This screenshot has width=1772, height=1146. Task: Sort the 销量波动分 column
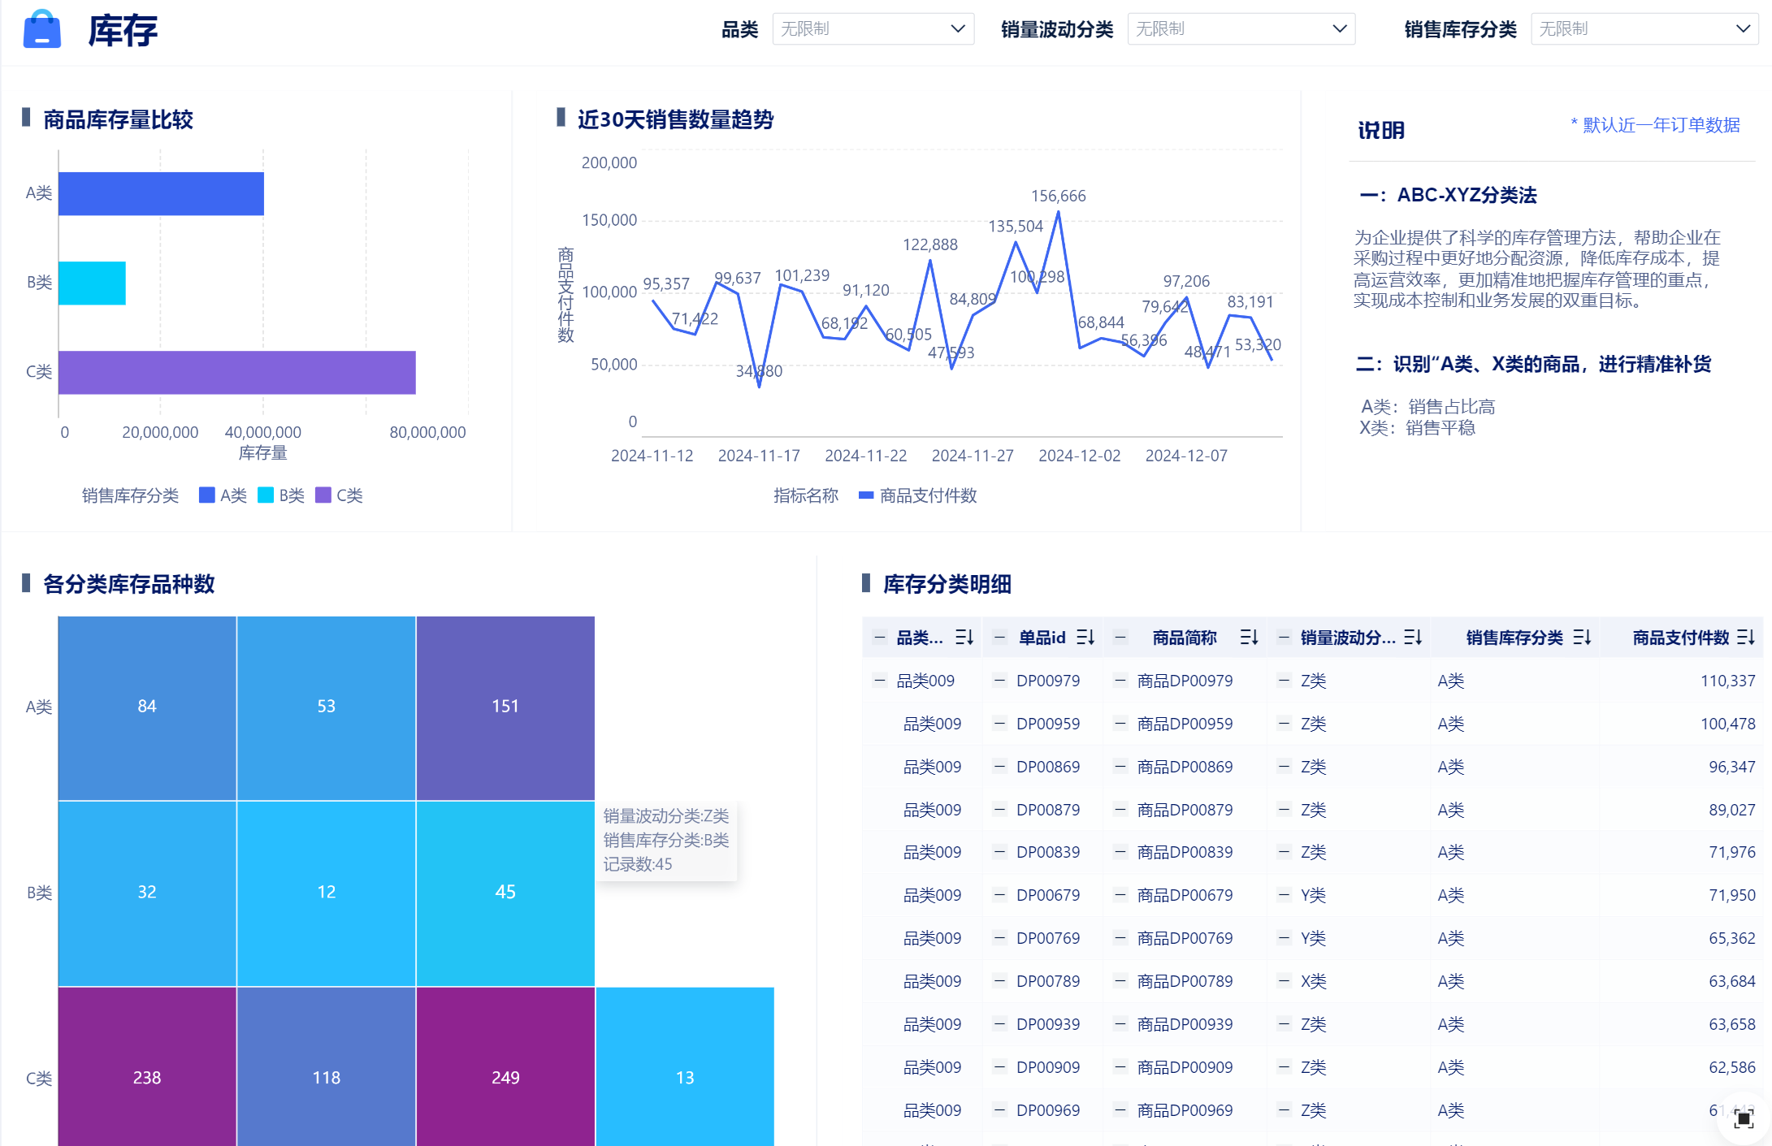coord(1413,638)
